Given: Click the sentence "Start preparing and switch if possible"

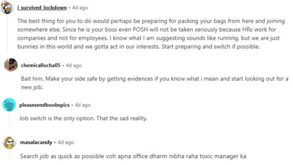Looking at the screenshot, I should point(211,47).
